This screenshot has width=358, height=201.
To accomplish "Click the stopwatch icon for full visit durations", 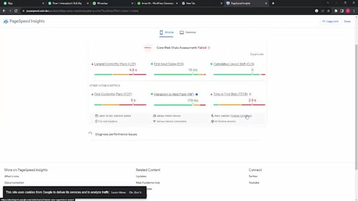I will click(96, 122).
